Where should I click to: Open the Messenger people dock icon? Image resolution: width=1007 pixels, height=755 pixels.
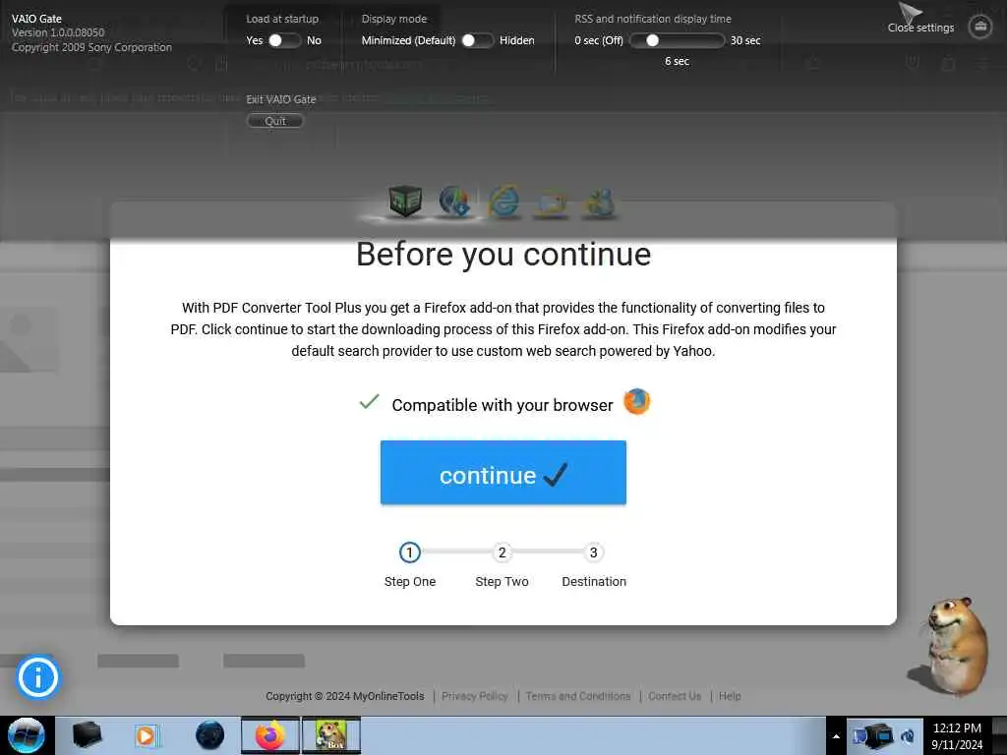point(599,203)
